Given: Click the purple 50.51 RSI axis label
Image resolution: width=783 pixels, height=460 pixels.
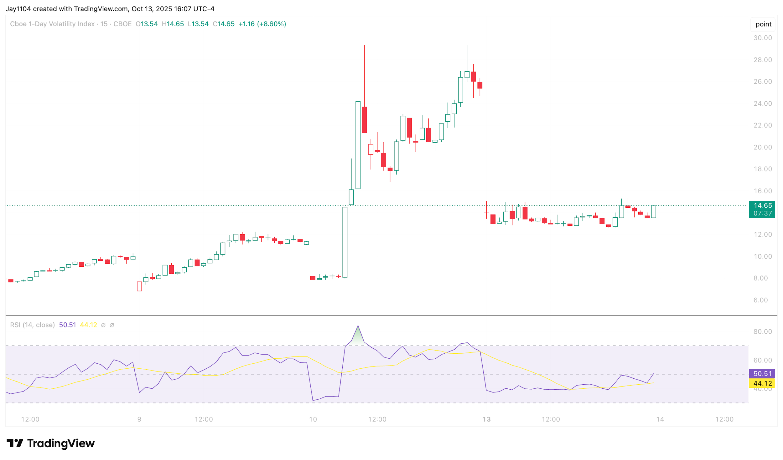Looking at the screenshot, I should coord(762,374).
